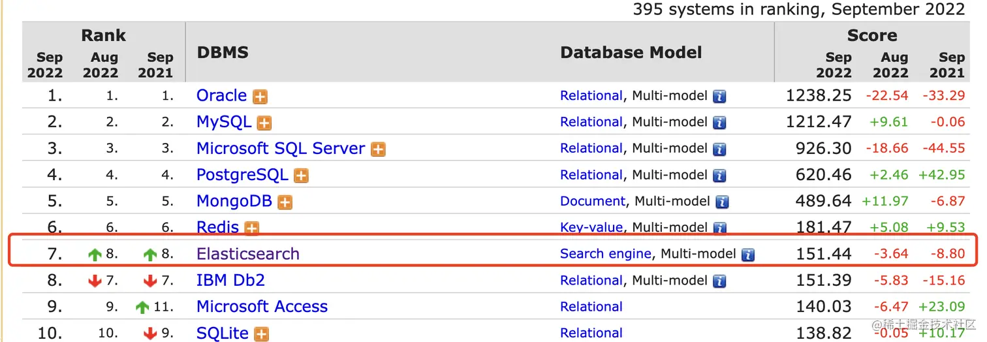
Task: Click the info icon in Redis's row
Action: pyautogui.click(x=719, y=228)
